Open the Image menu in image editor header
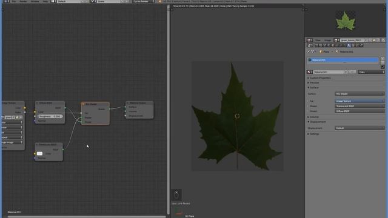This screenshot has width=388, height=218. pos(327,41)
